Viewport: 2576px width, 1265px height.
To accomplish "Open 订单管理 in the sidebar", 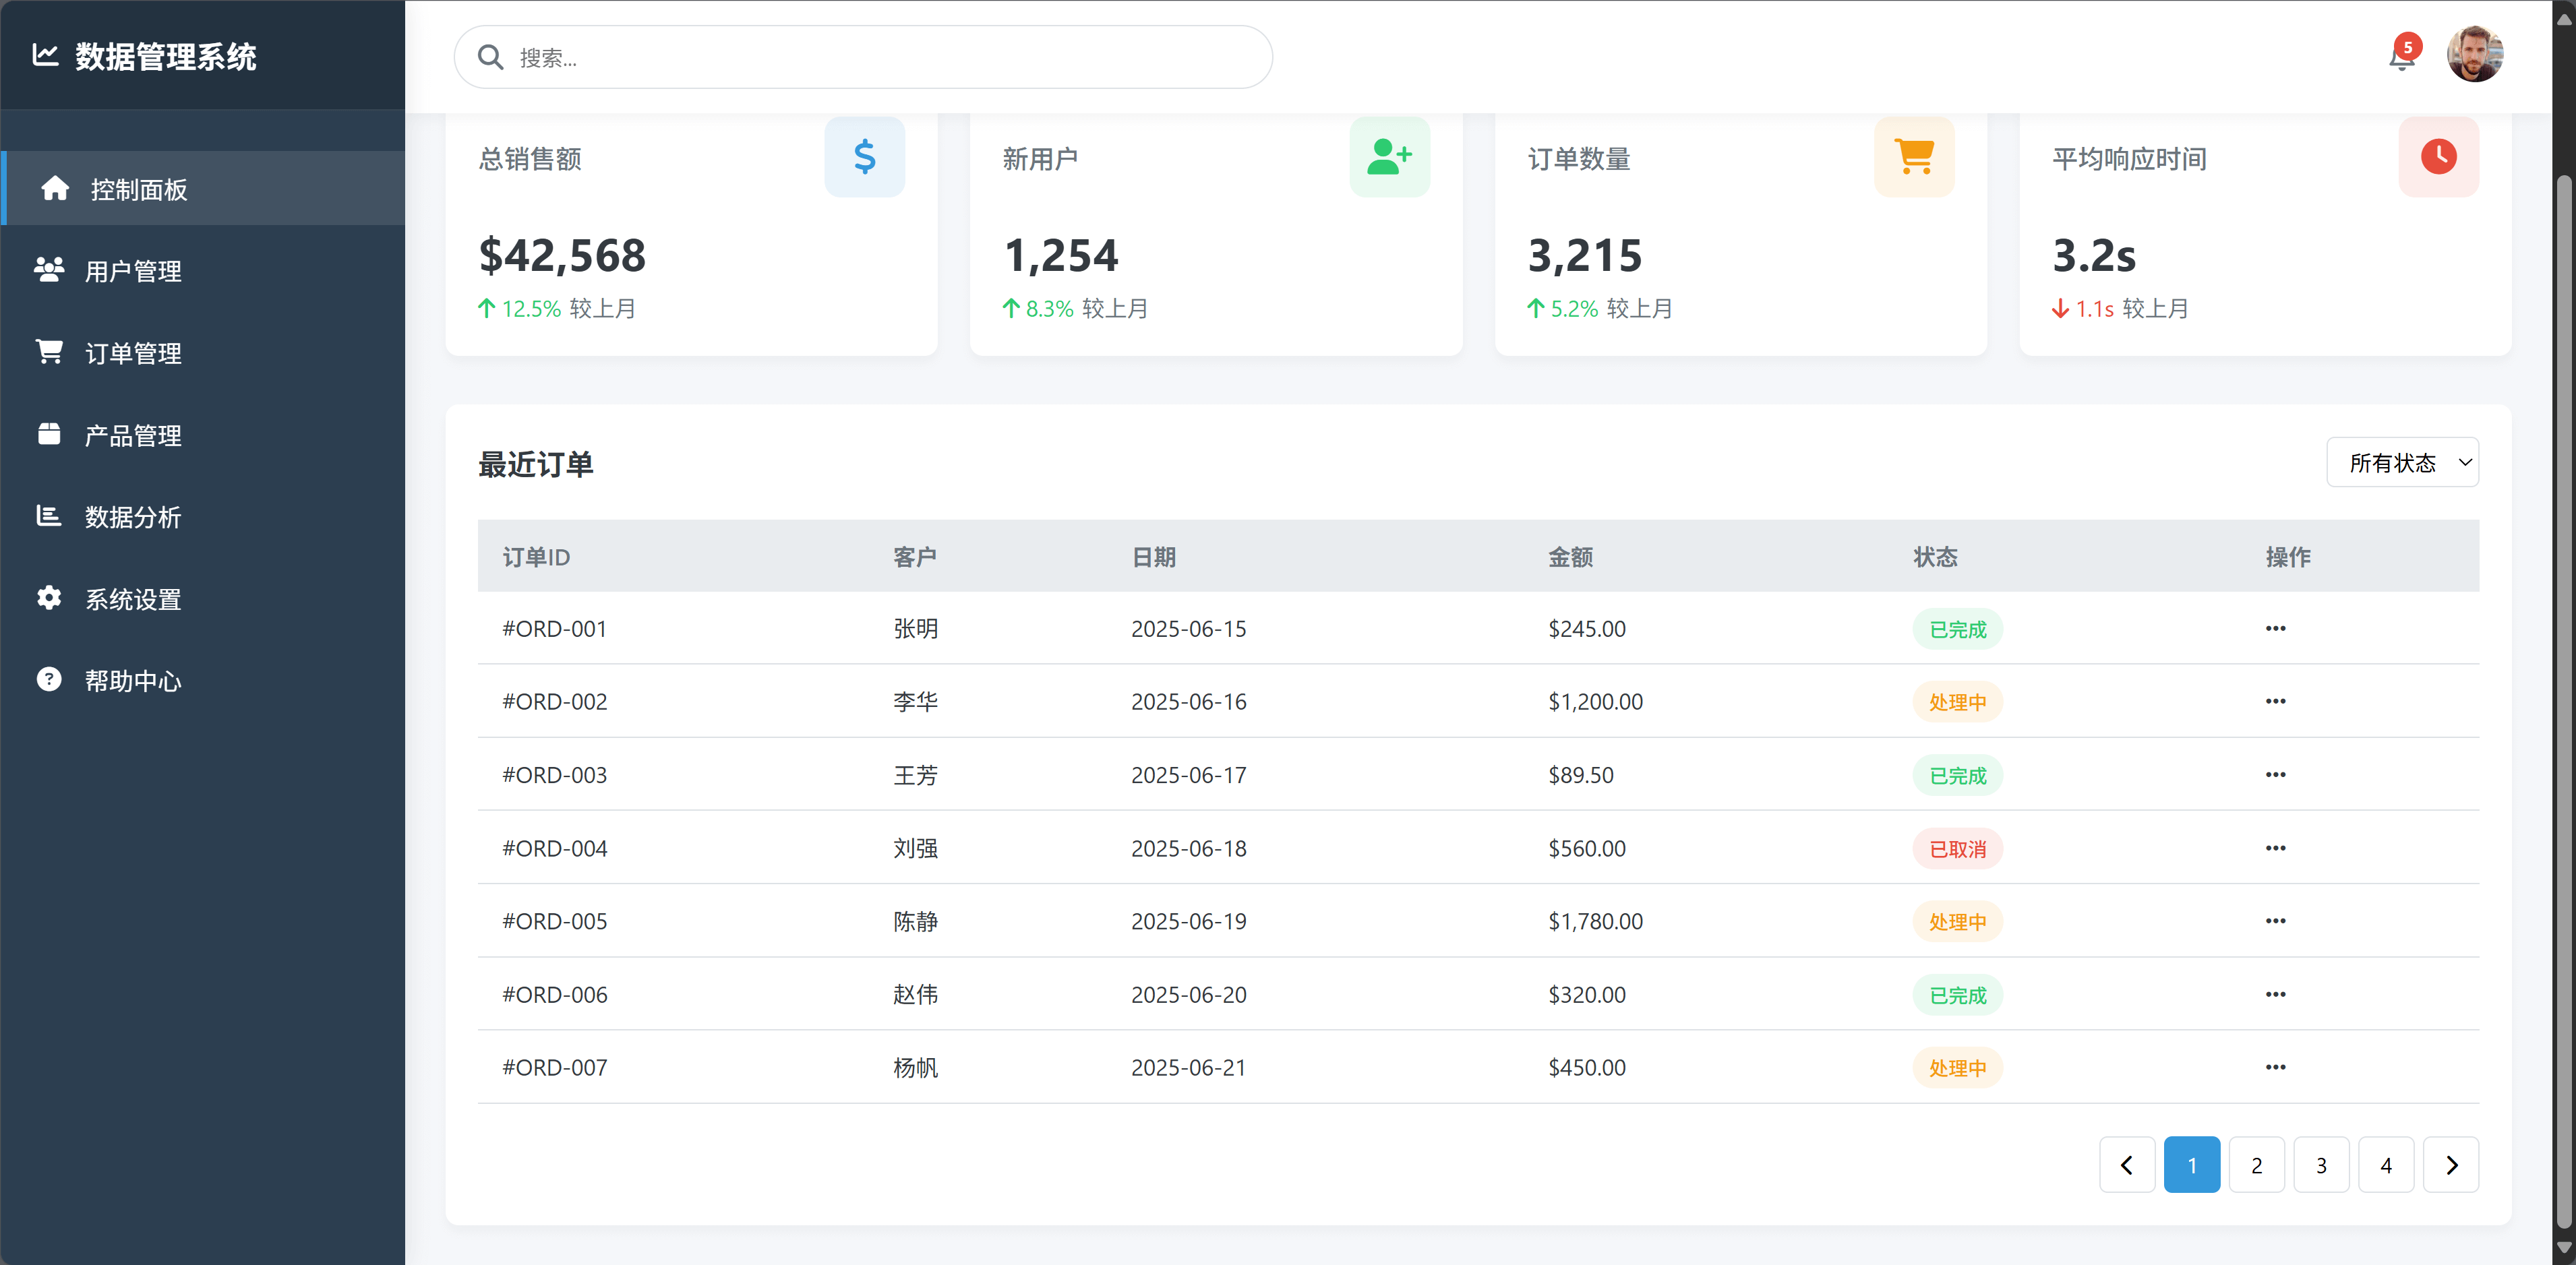I will (x=132, y=353).
